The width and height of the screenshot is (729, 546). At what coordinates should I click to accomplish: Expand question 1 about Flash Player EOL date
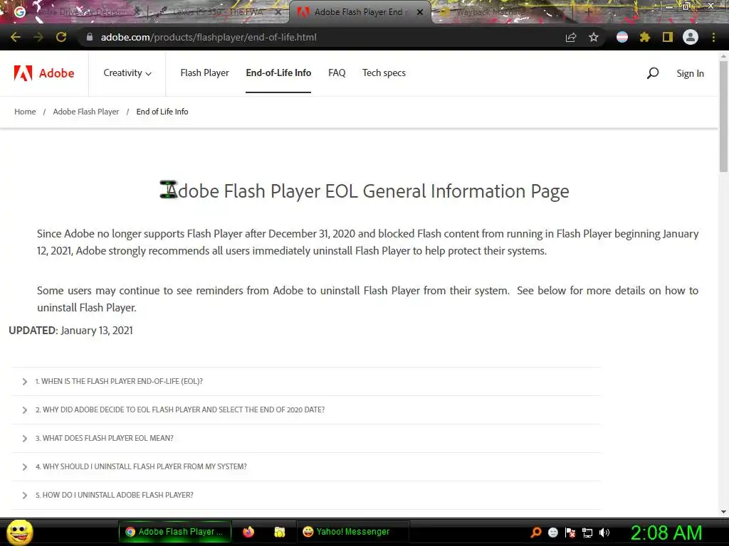(306, 381)
